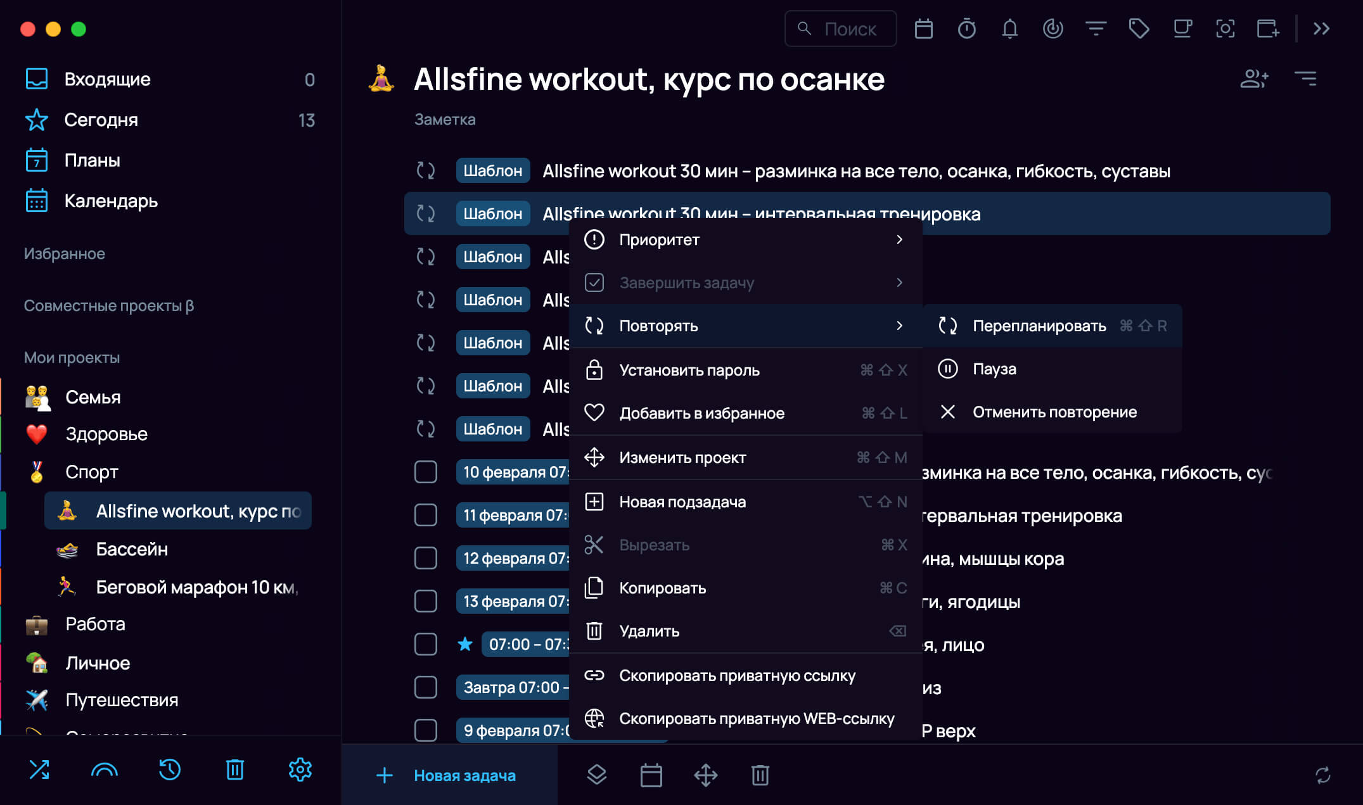Open project view options menu icon
This screenshot has width=1363, height=805.
(1305, 79)
